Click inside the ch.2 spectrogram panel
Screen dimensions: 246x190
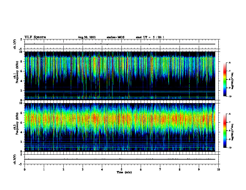120,127
